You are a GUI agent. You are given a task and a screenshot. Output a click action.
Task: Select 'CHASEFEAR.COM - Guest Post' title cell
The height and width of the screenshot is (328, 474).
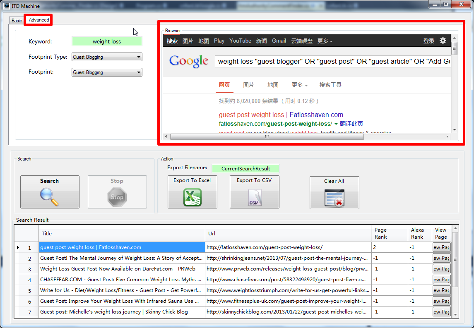(x=122, y=280)
